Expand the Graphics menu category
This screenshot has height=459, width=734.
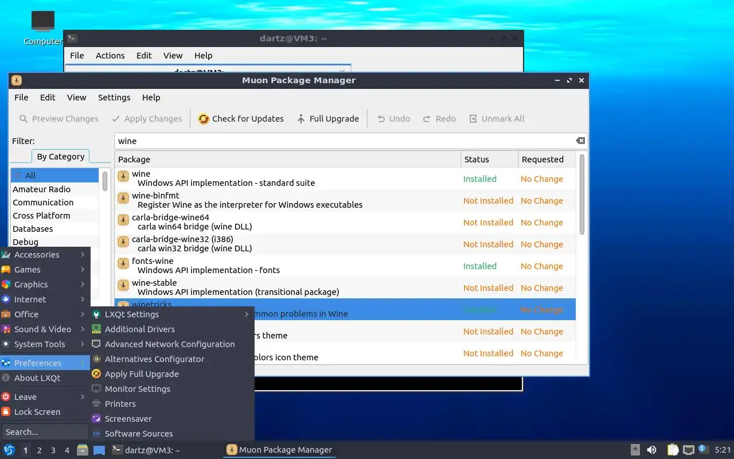click(45, 285)
